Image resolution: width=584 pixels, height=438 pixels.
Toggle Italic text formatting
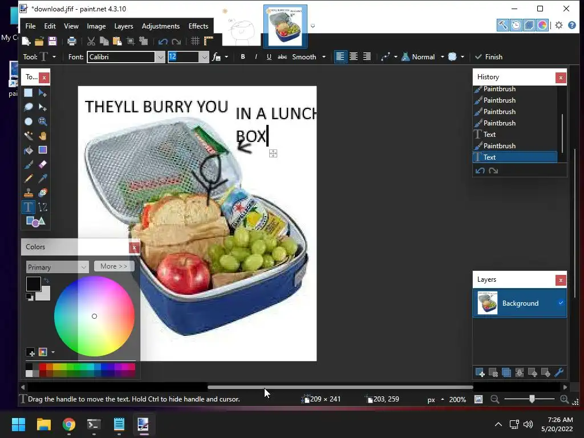(x=256, y=56)
